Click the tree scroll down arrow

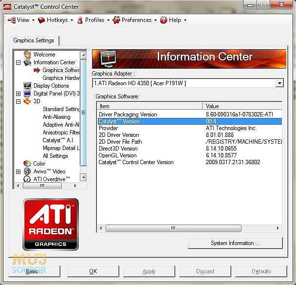click(83, 177)
